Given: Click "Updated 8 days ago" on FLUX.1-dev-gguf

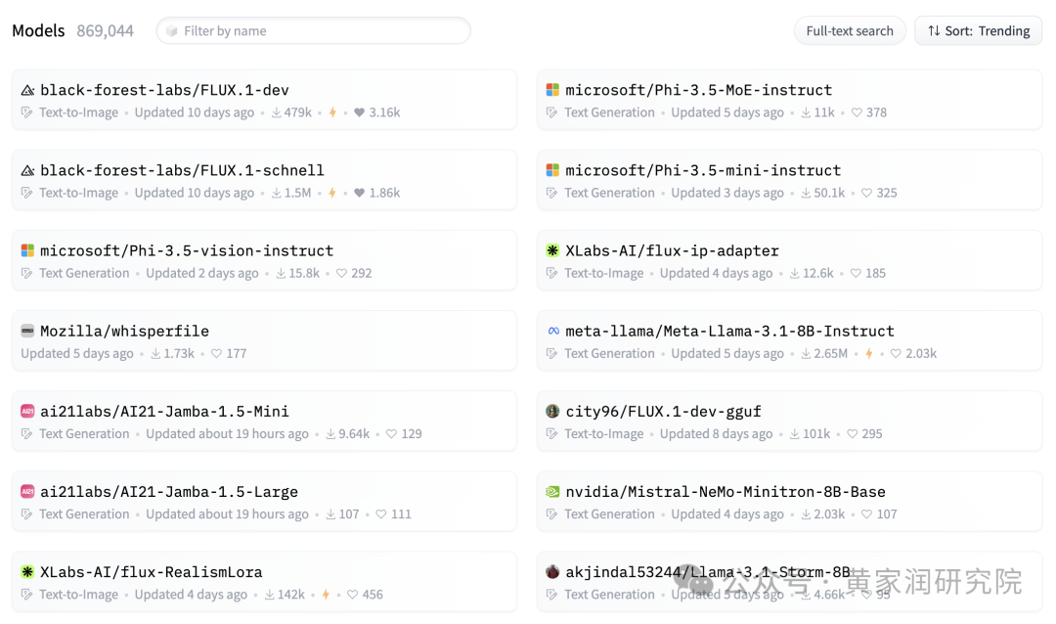Looking at the screenshot, I should (716, 433).
